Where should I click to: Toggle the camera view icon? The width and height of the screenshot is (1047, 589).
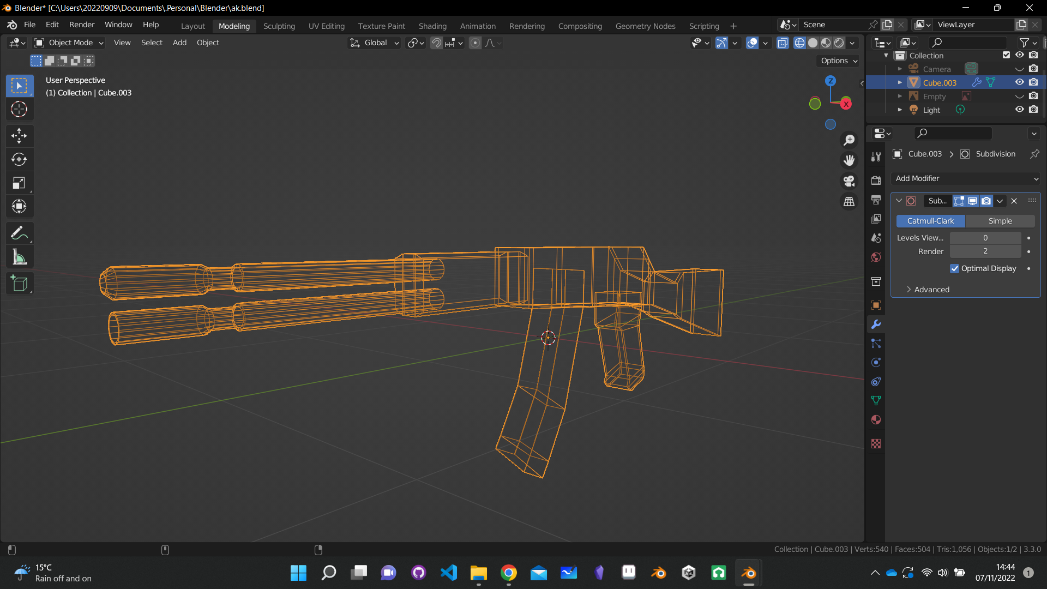pos(849,181)
